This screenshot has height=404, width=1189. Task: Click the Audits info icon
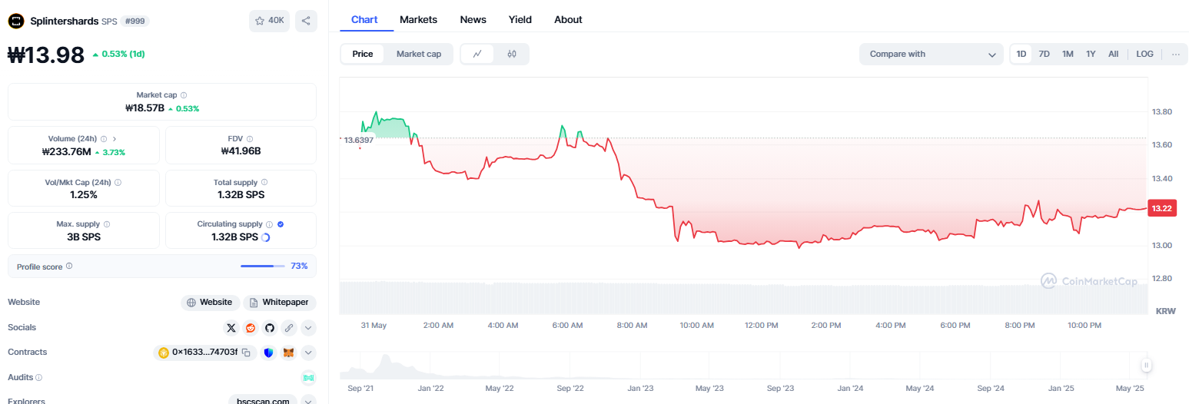click(x=39, y=378)
